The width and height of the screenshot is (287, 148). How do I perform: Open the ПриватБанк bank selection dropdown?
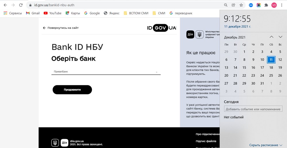pyautogui.click(x=106, y=72)
